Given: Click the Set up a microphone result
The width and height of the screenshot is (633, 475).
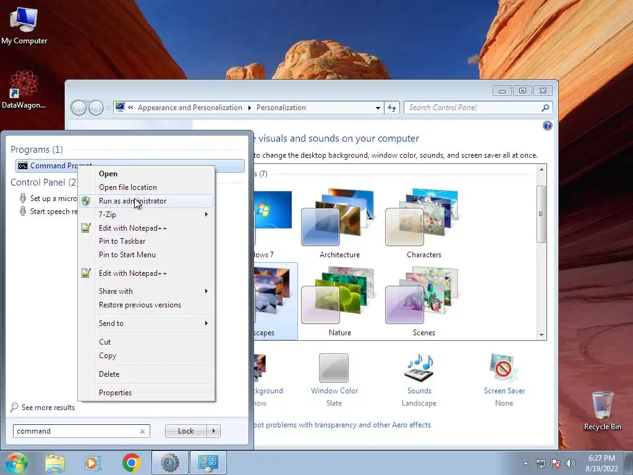Looking at the screenshot, I should pos(48,199).
